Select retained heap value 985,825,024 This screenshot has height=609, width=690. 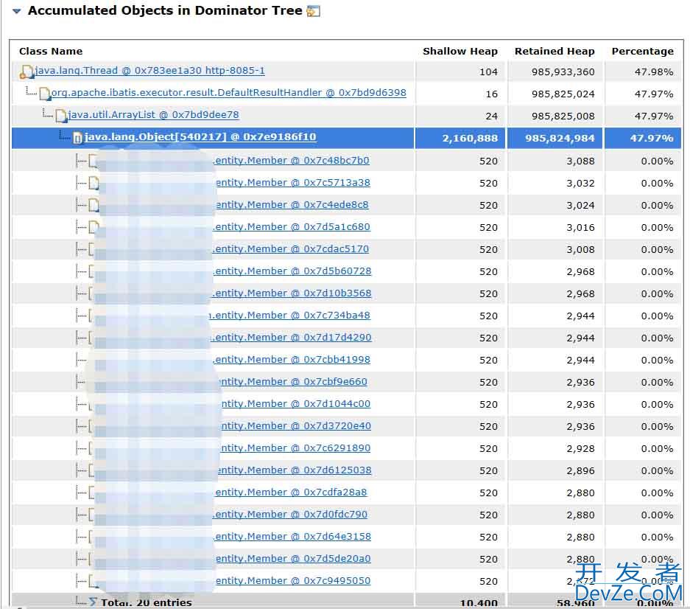(x=563, y=94)
